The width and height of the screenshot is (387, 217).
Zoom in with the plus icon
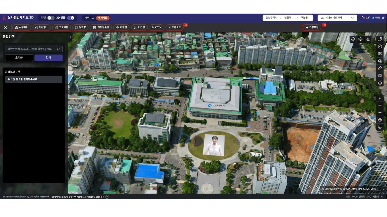coord(380,105)
